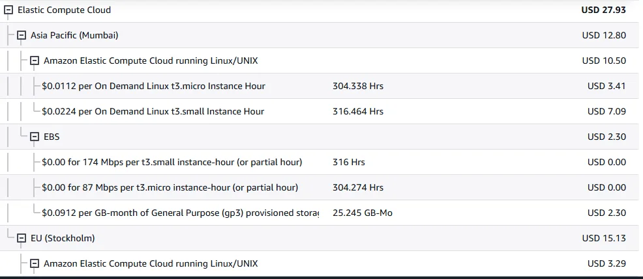643x279 pixels.
Task: Collapse the EBS group
Action: pyautogui.click(x=35, y=137)
